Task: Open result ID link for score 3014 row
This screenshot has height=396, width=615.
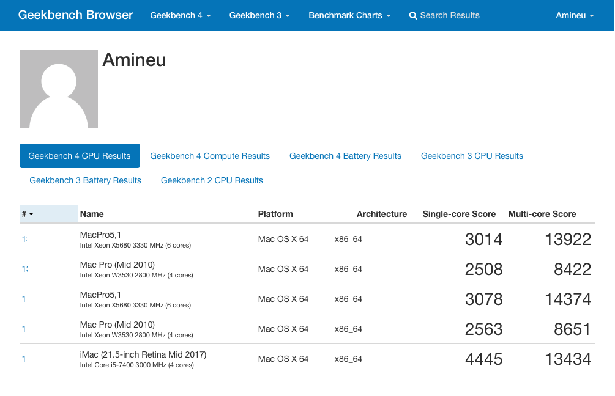Action: point(24,239)
